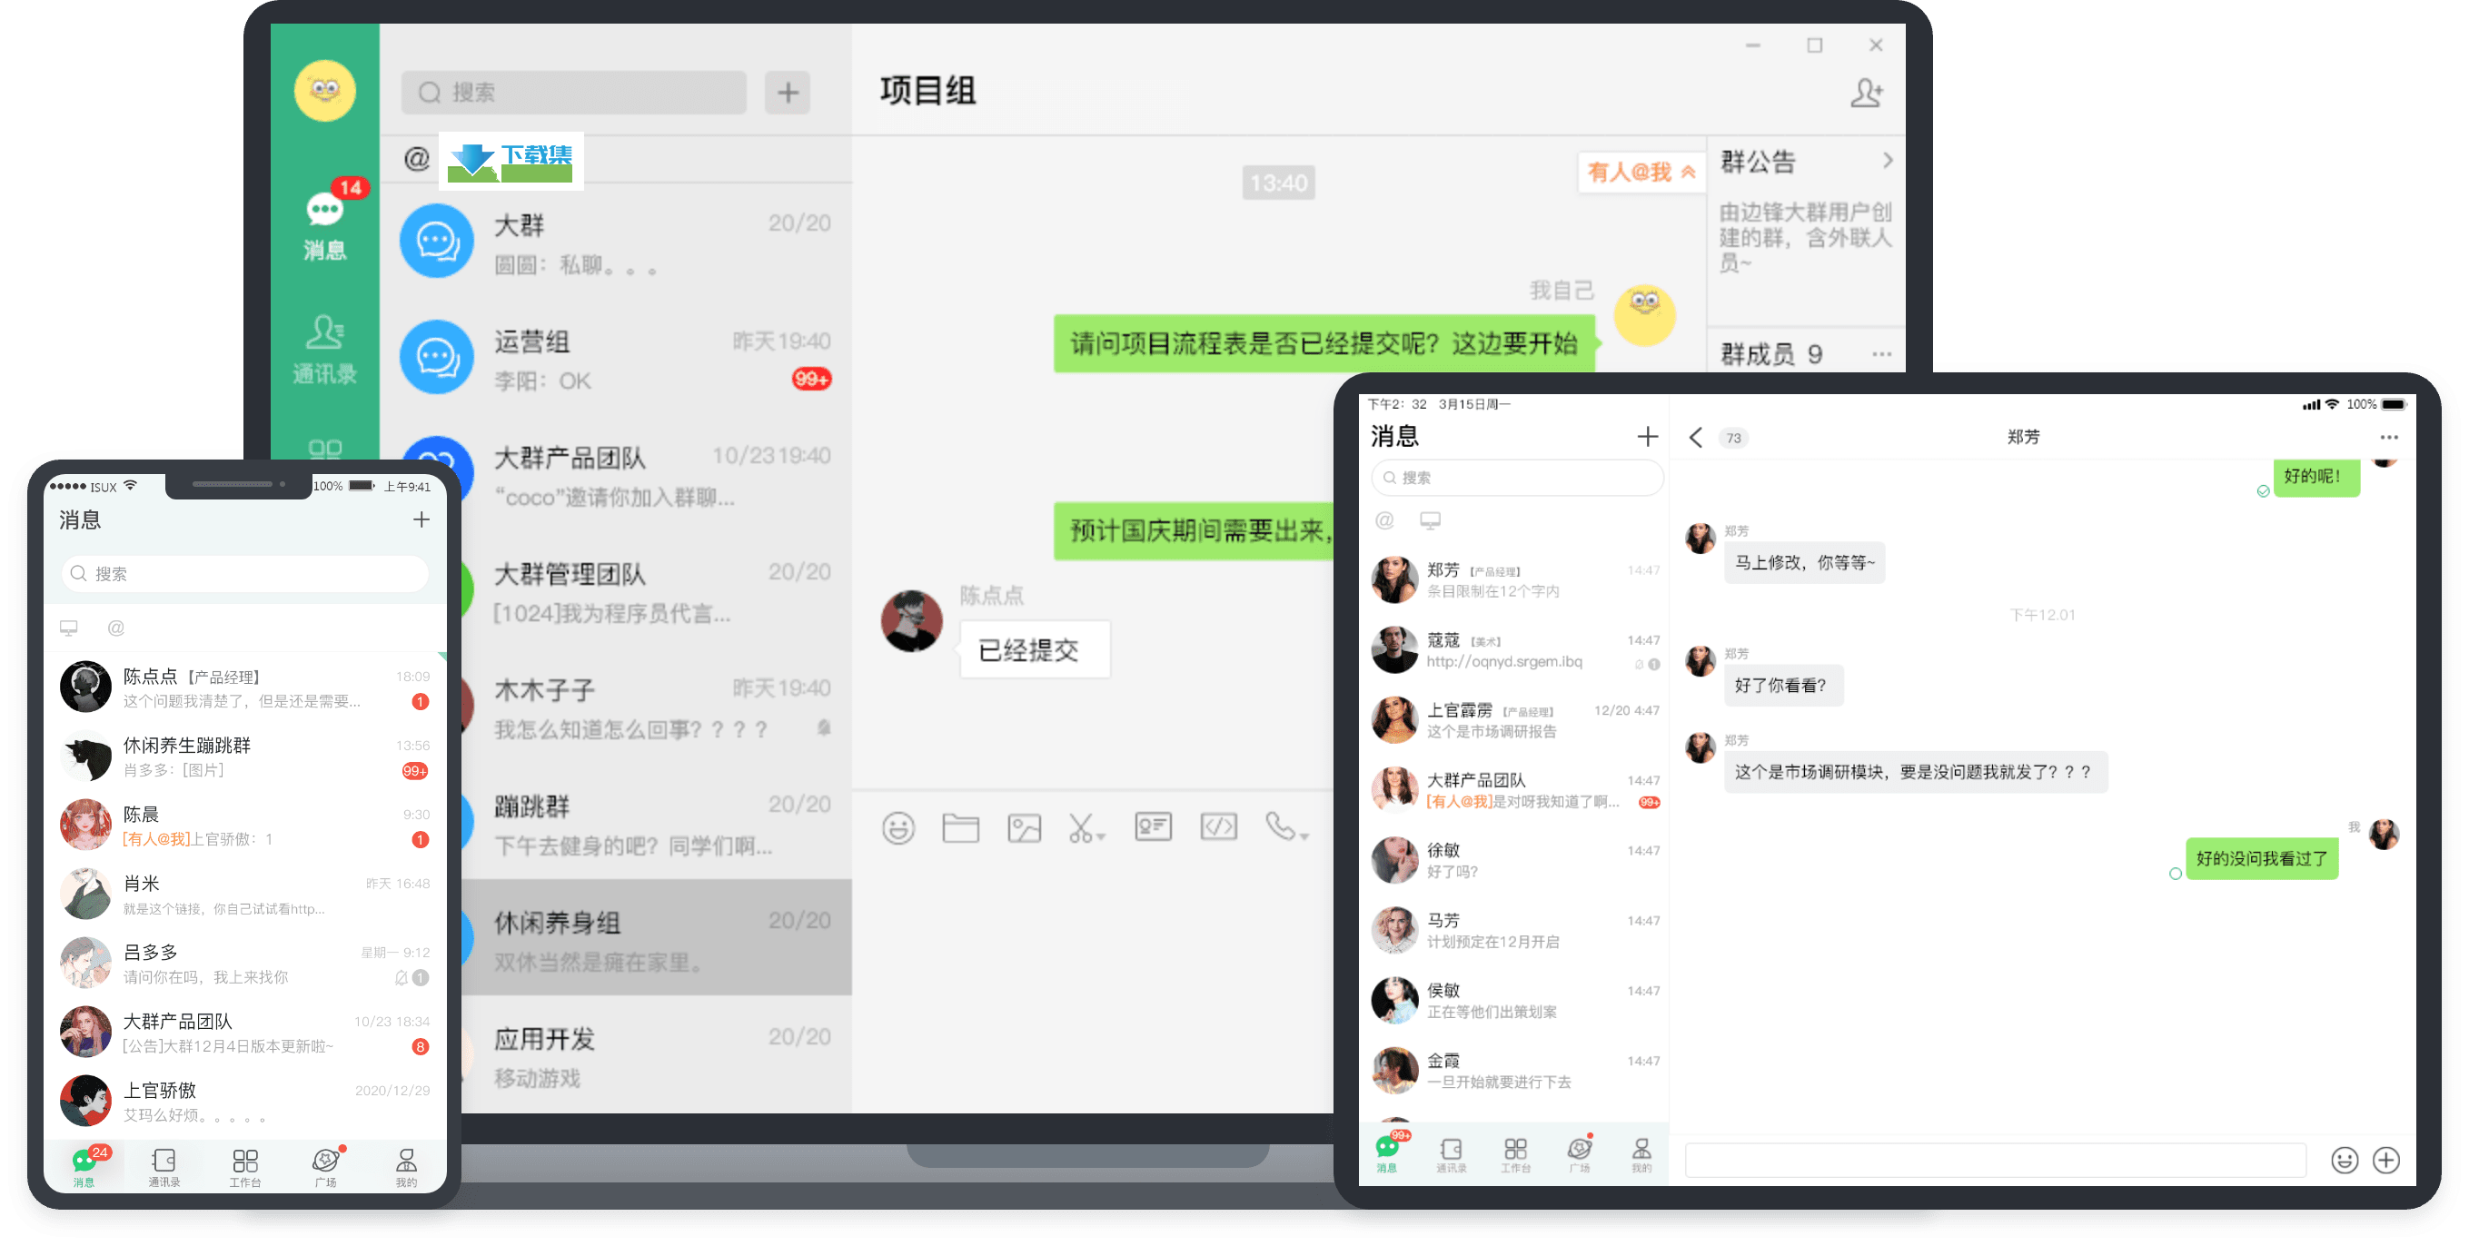The image size is (2469, 1246).
Task: Open the 大群 conversation on laptop
Action: [x=616, y=242]
